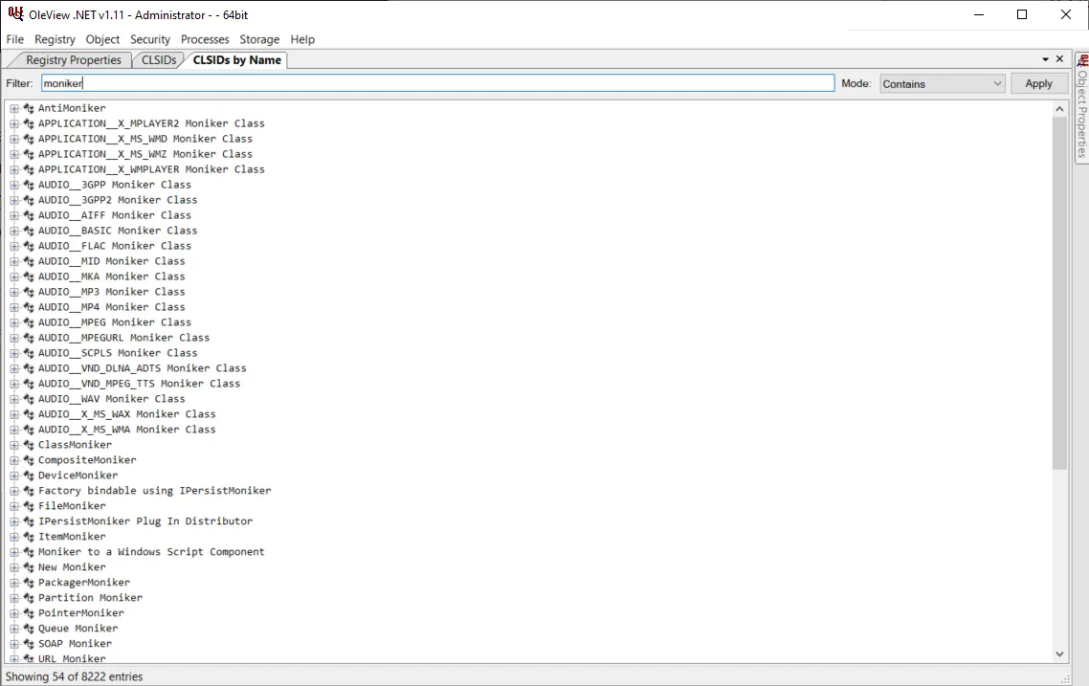
Task: Switch to the CLSIDs tab
Action: coord(159,60)
